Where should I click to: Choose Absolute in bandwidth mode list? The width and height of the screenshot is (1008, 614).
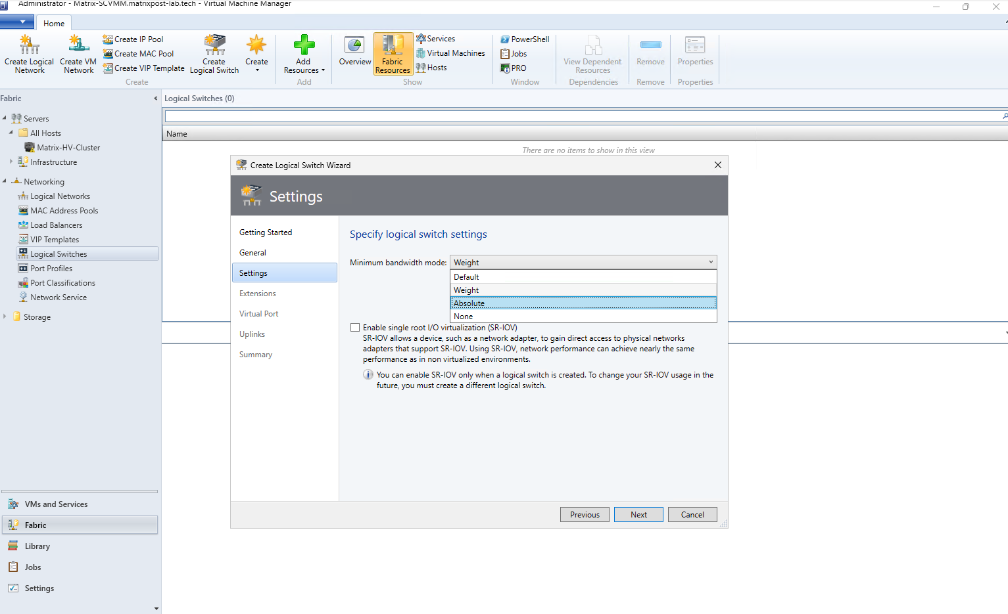click(583, 303)
